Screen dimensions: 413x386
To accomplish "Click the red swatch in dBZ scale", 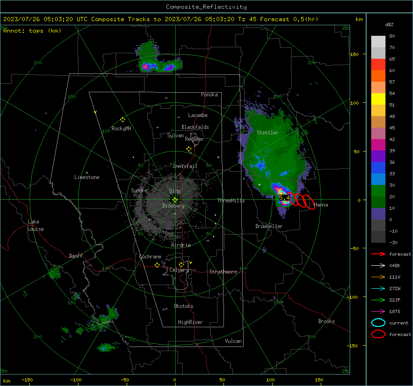I will click(378, 65).
